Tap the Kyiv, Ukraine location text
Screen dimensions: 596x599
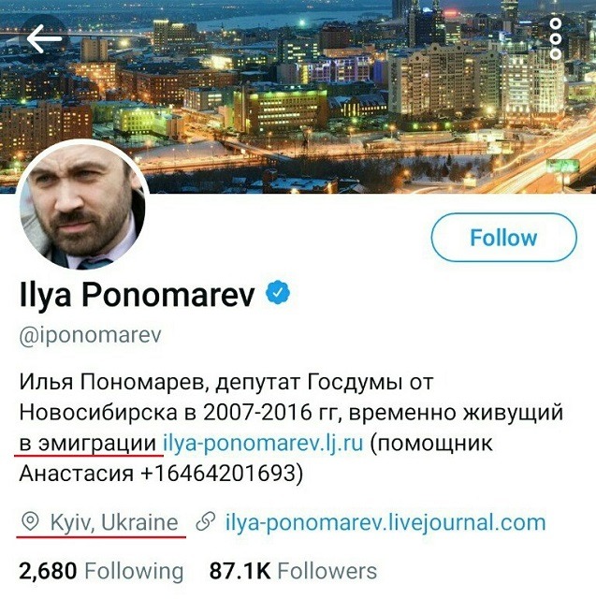[x=114, y=522]
